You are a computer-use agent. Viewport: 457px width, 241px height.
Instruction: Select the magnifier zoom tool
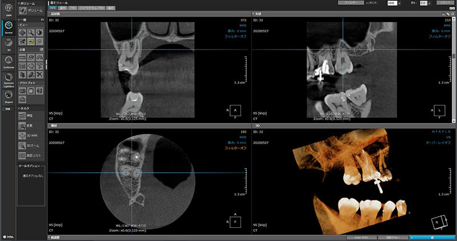31,33
